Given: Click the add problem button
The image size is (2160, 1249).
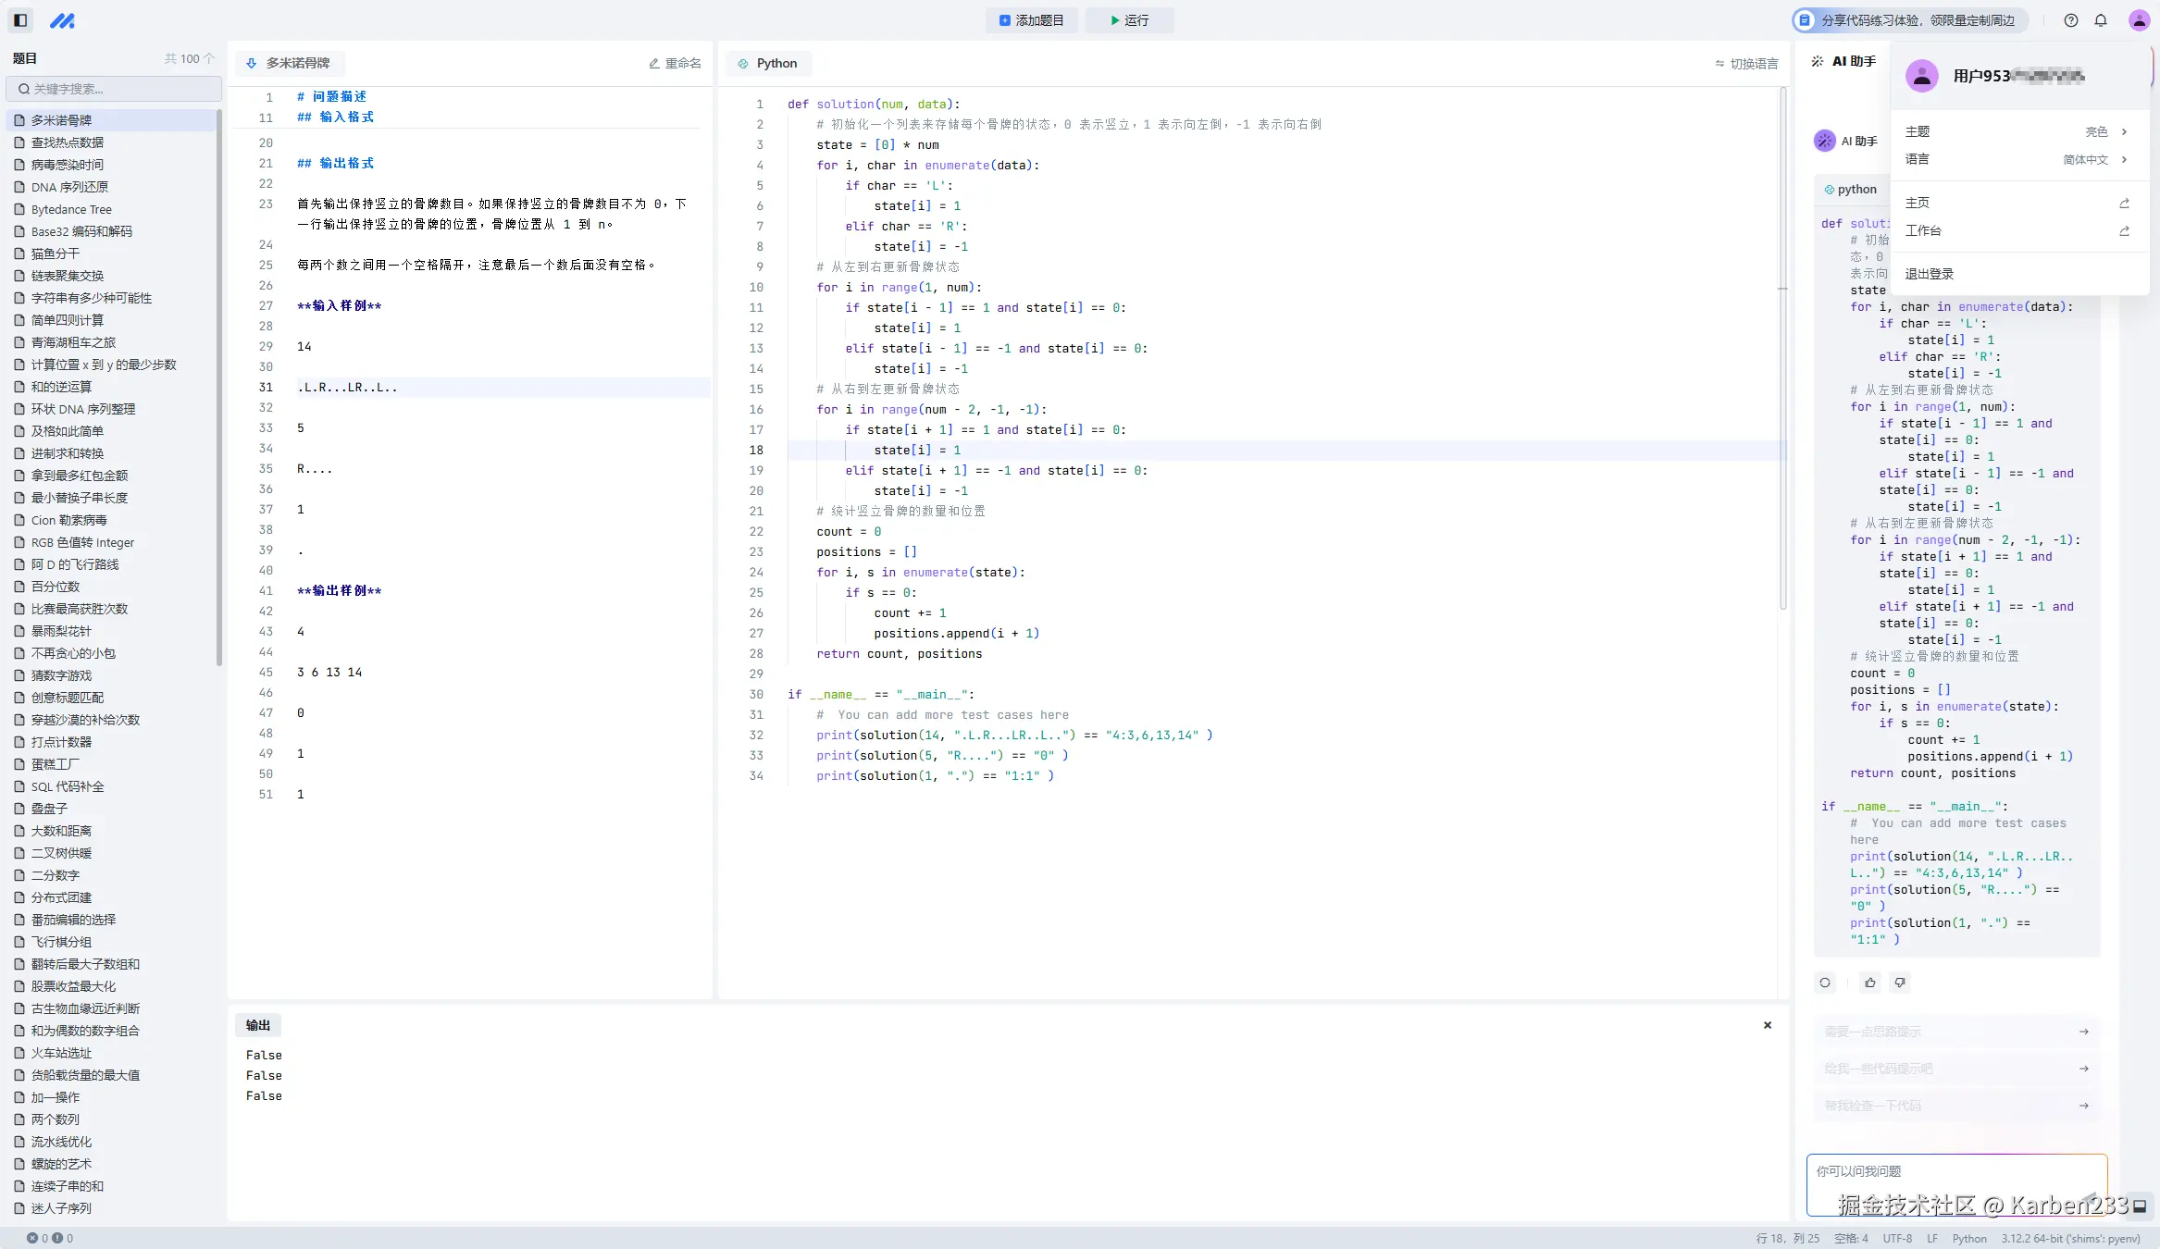Looking at the screenshot, I should [1031, 20].
